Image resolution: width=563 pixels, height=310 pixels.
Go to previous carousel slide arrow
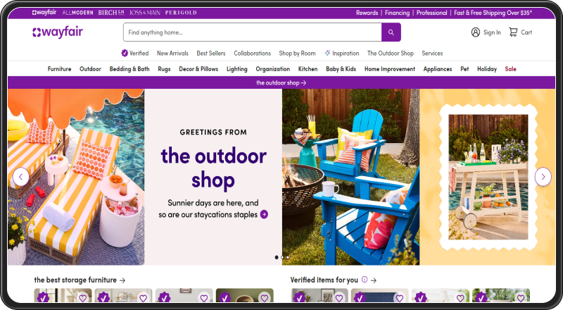tap(21, 177)
